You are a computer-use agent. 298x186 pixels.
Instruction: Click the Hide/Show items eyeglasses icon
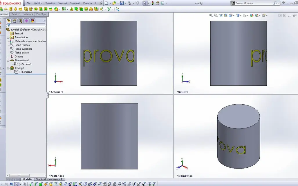coord(245,15)
